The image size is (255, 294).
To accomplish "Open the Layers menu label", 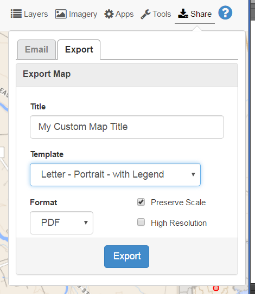I will 36,14.
